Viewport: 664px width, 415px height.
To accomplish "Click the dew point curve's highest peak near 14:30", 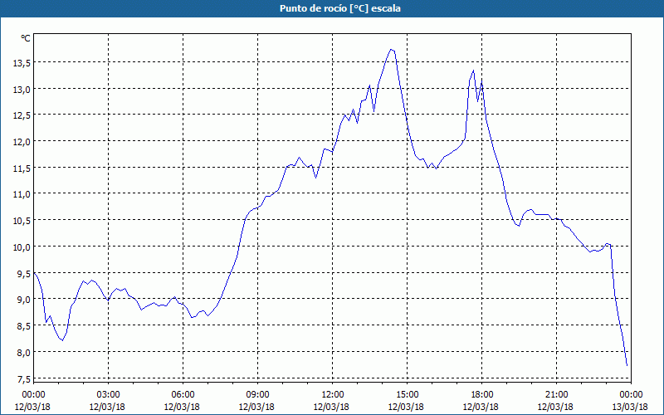I will [391, 50].
